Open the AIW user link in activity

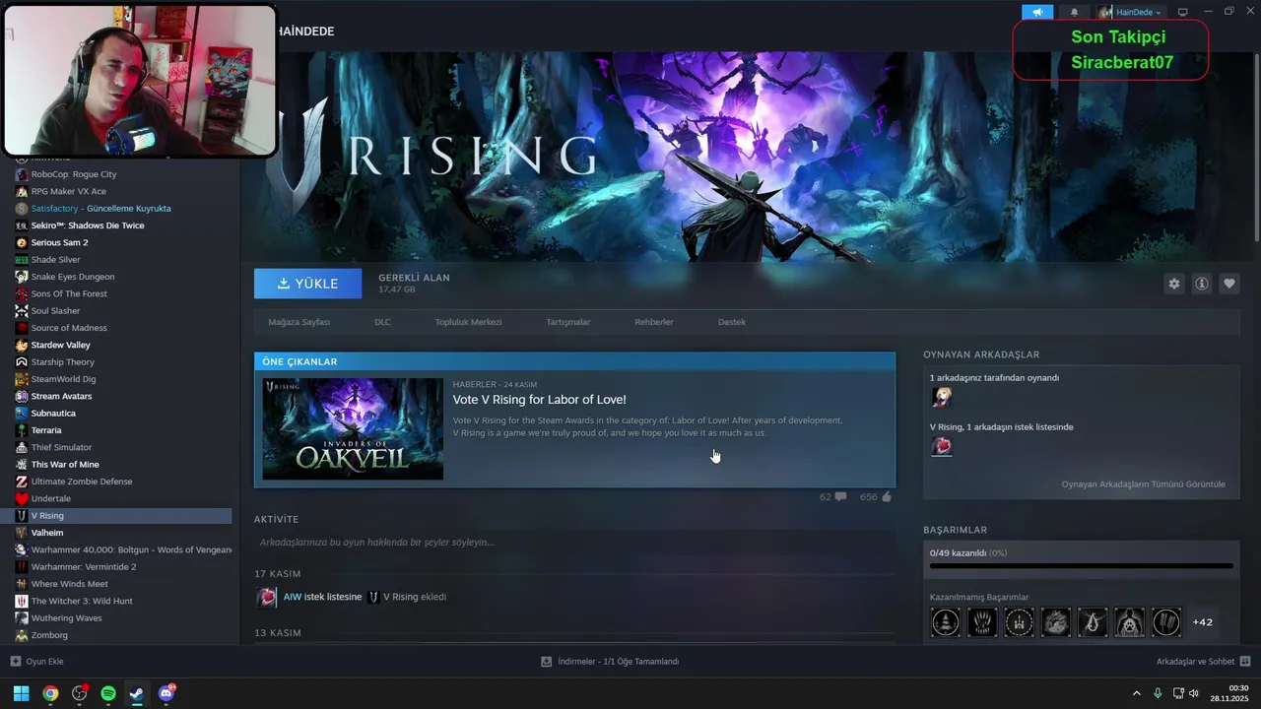(292, 597)
